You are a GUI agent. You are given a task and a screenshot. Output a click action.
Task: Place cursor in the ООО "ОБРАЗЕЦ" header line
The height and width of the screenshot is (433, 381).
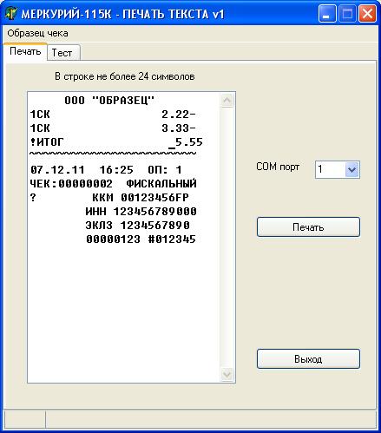point(109,101)
